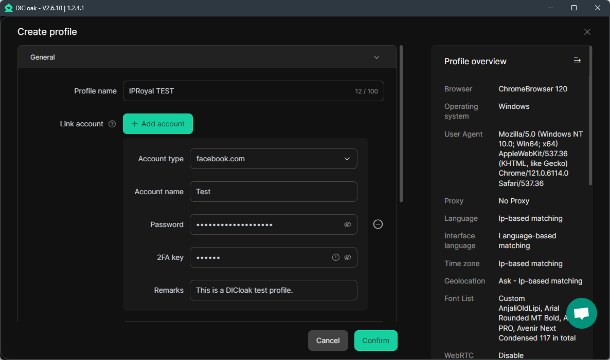Click the Profile overview scrollbar
Image resolution: width=610 pixels, height=360 pixels.
coord(590,116)
